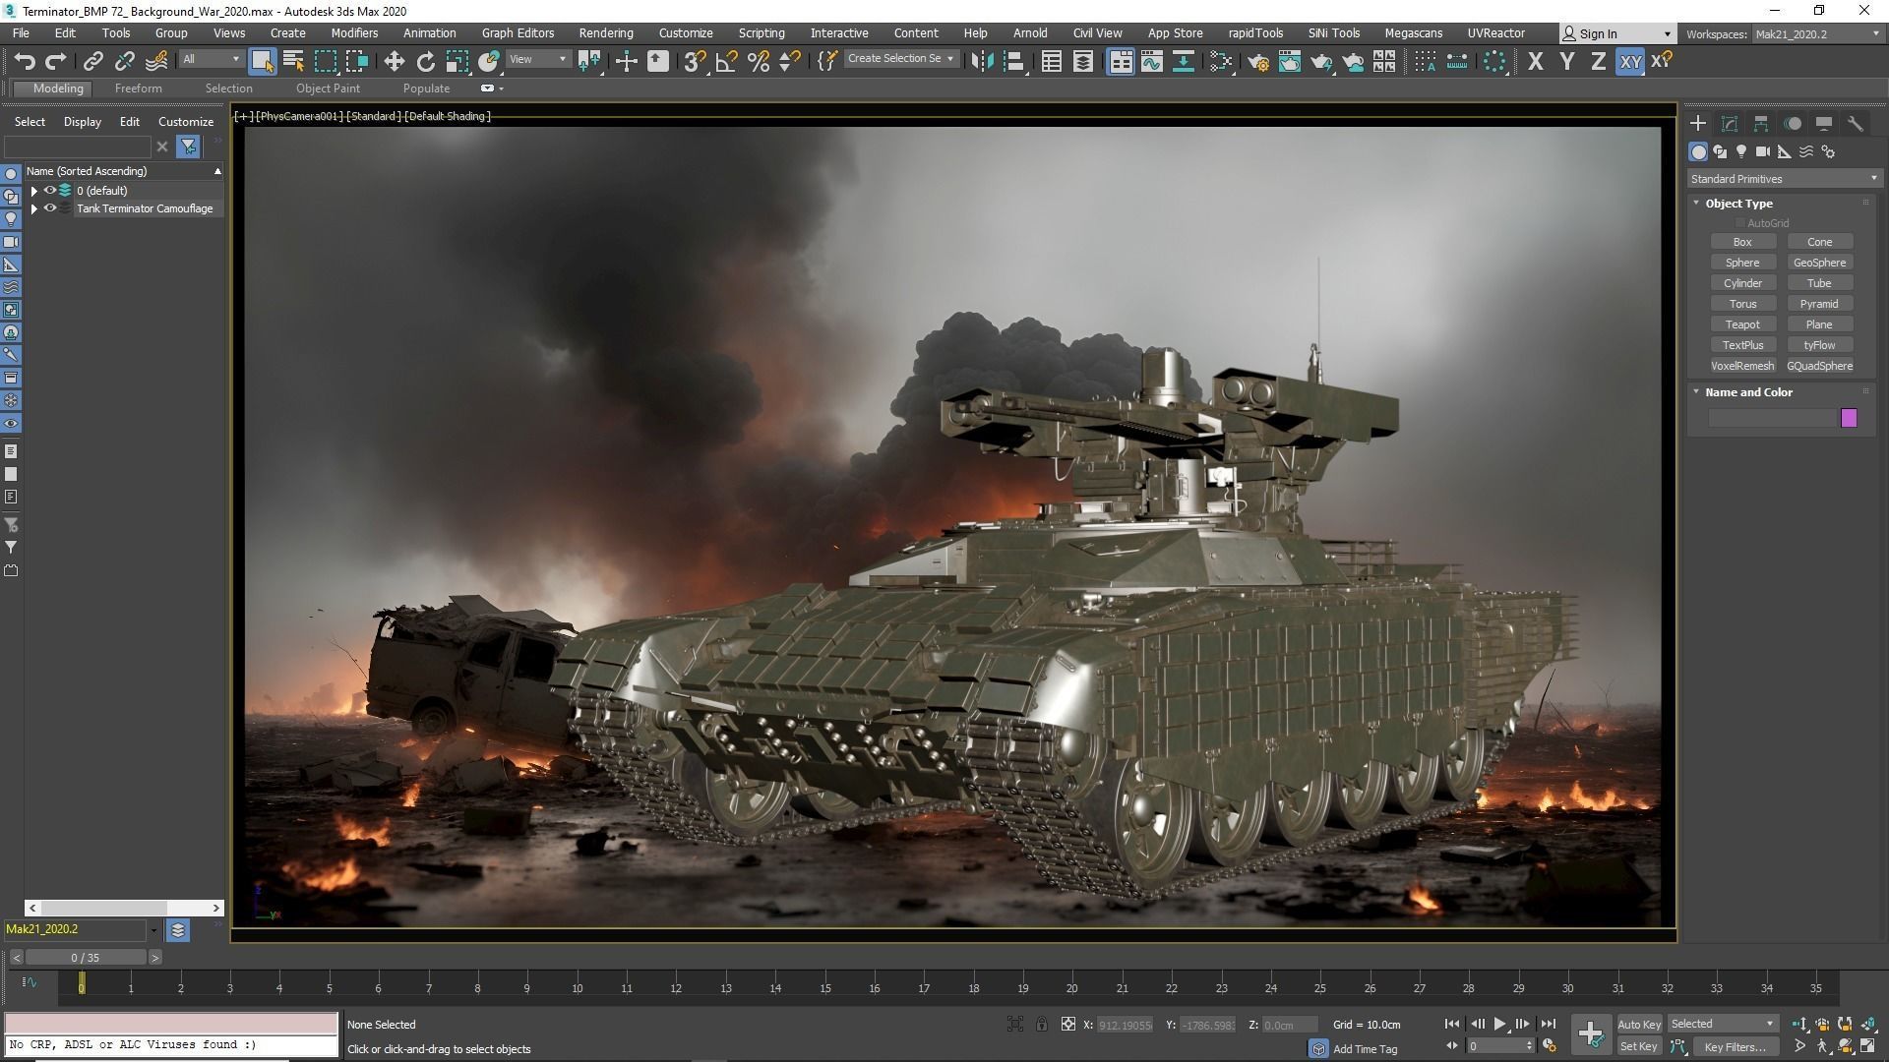This screenshot has width=1889, height=1062.
Task: Toggle Set Key mode
Action: coord(1638,1047)
